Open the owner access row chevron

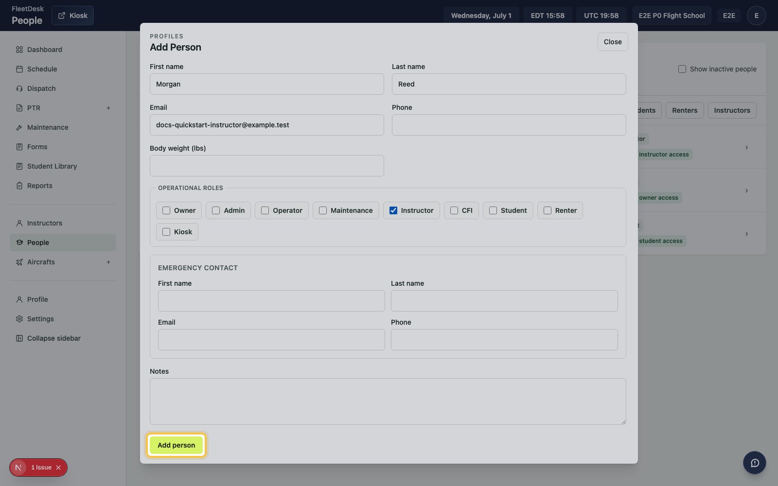(x=746, y=191)
